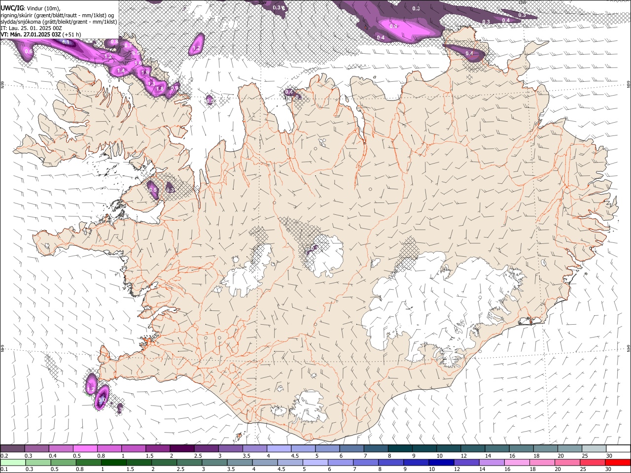
Task: Click the 0.1 label under the rain legend
Action: point(4,470)
